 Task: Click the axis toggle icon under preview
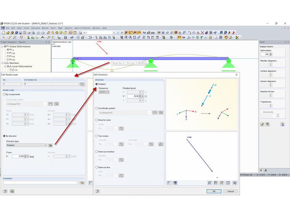click(x=169, y=183)
